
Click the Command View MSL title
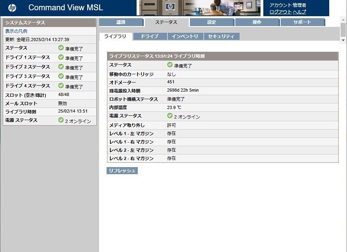[66, 8]
